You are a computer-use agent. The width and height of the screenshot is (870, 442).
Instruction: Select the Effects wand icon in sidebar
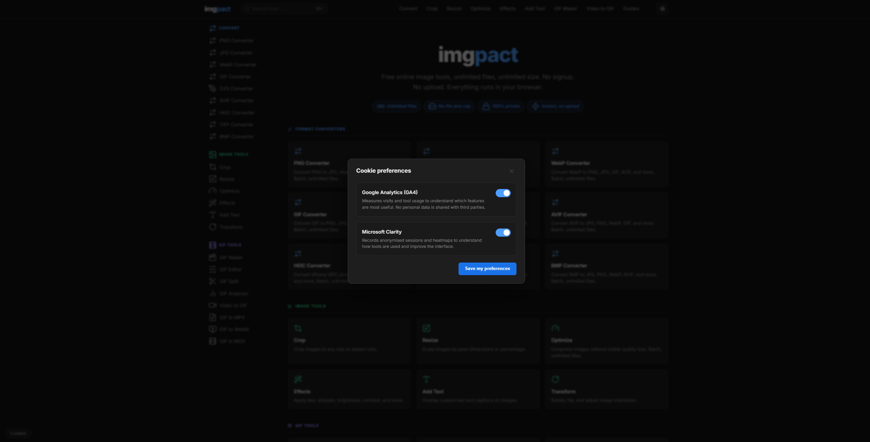pyautogui.click(x=213, y=203)
